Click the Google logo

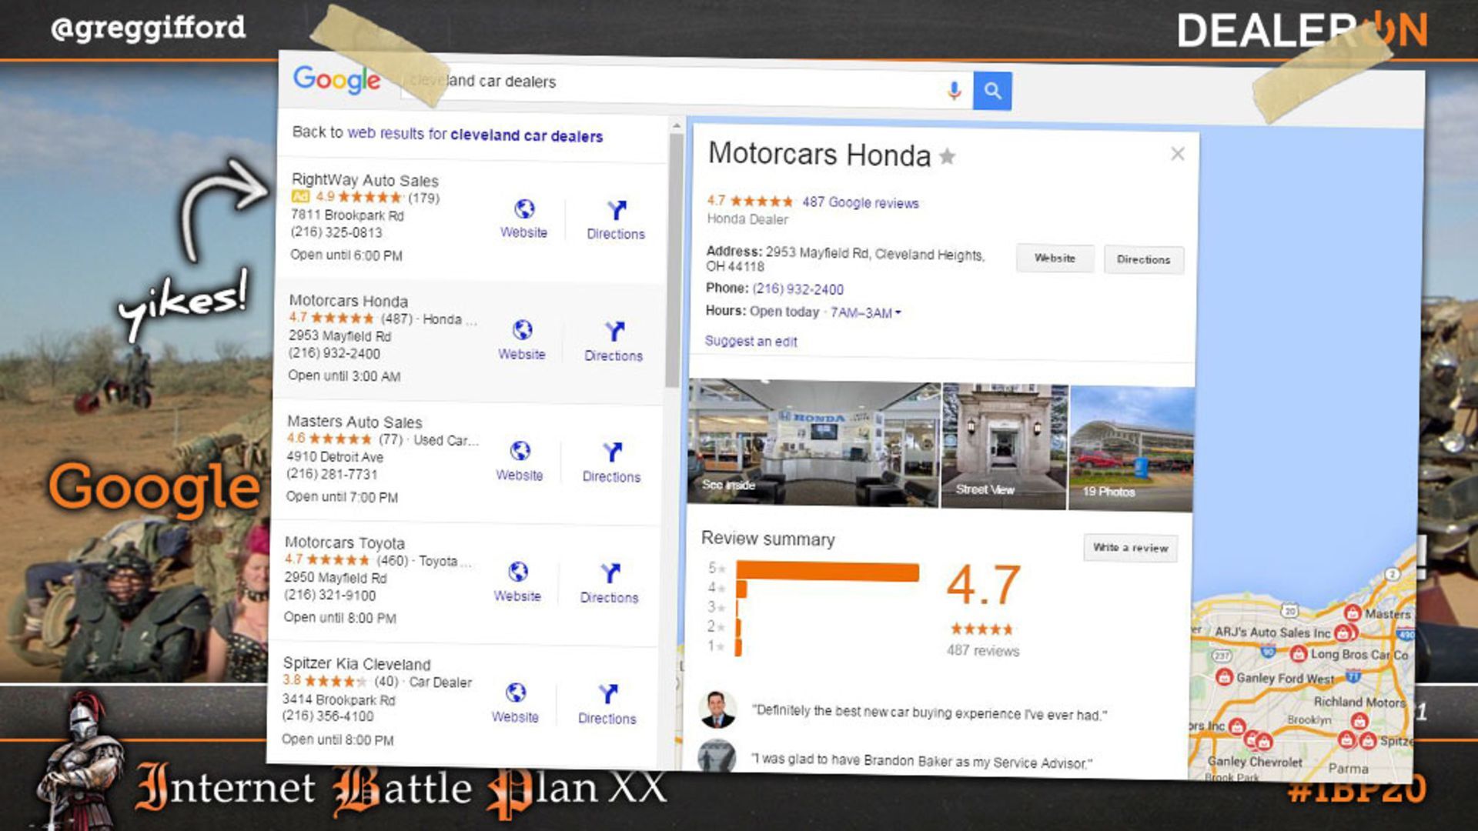(336, 80)
